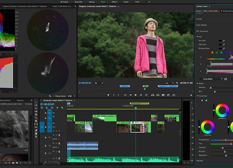Screen dimensions: 233x168
Task: Select the Hand tool
Action: click(36, 133)
